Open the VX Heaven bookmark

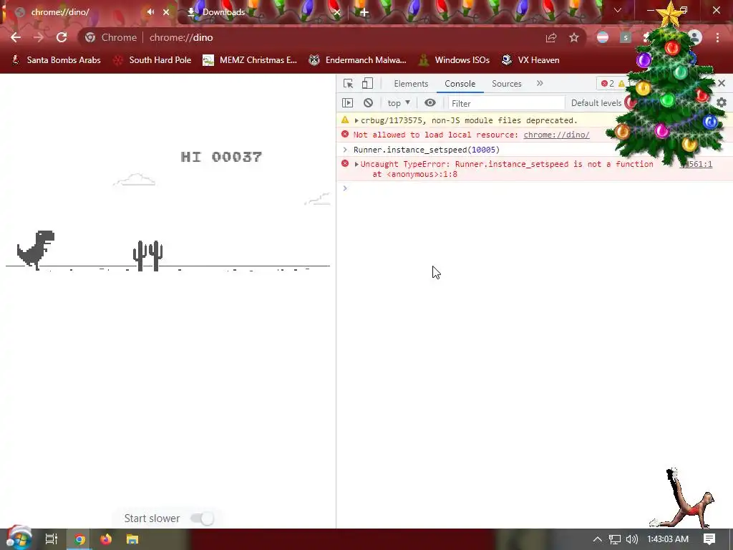coord(530,60)
